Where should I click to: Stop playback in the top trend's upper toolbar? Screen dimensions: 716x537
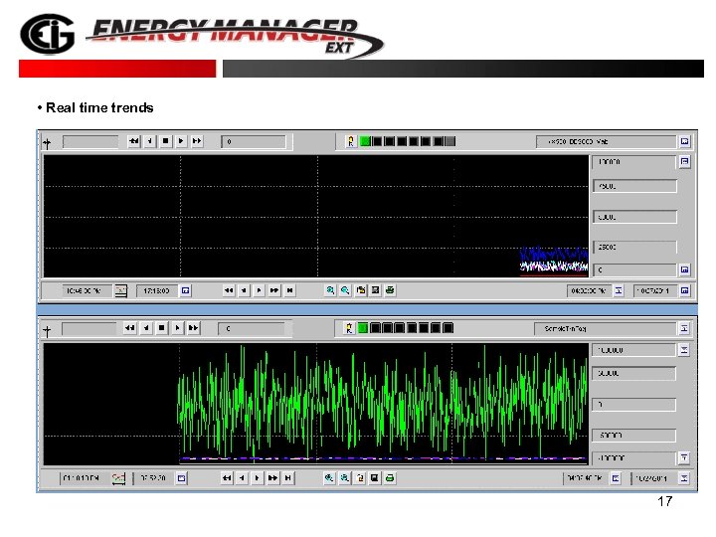point(165,141)
